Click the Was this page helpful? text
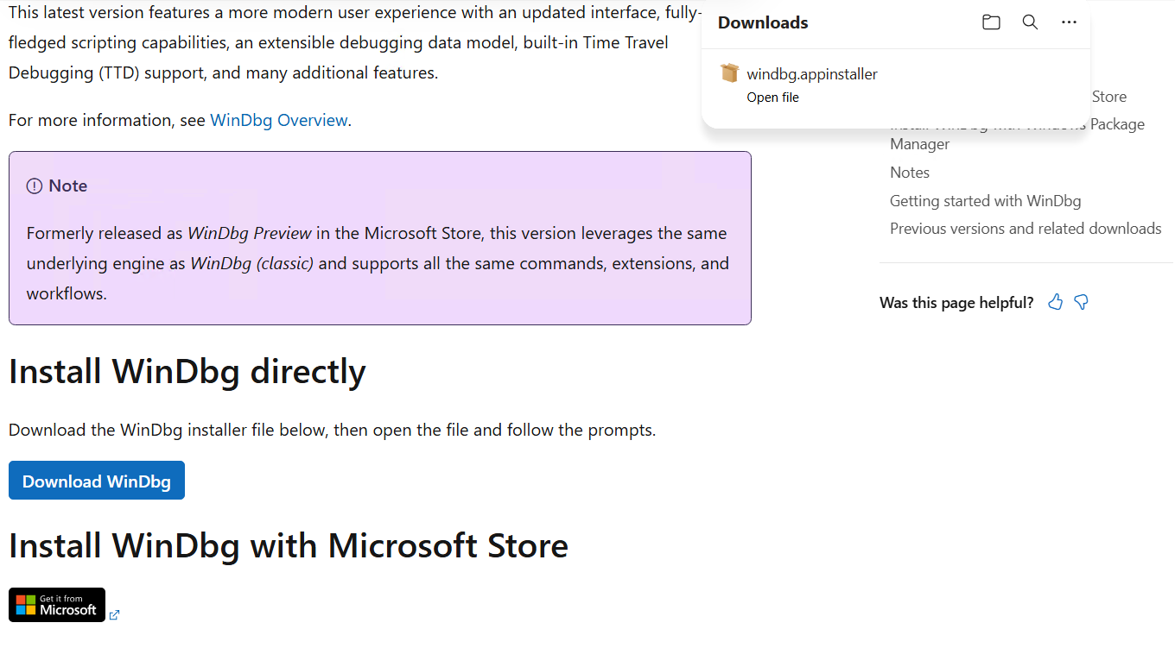 point(956,303)
